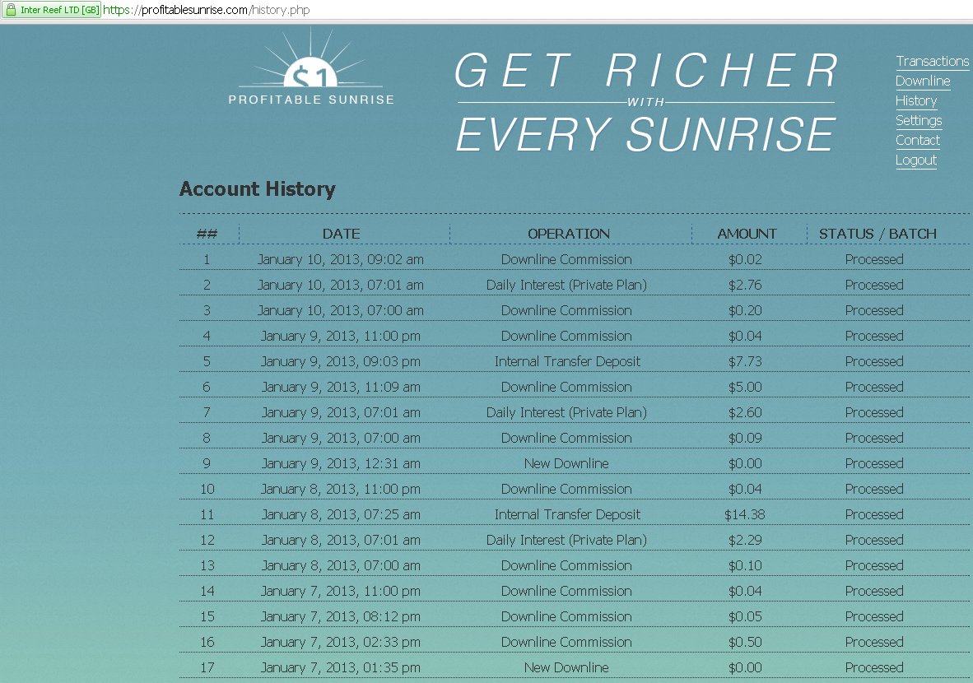
Task: Click row number 13
Action: point(207,566)
